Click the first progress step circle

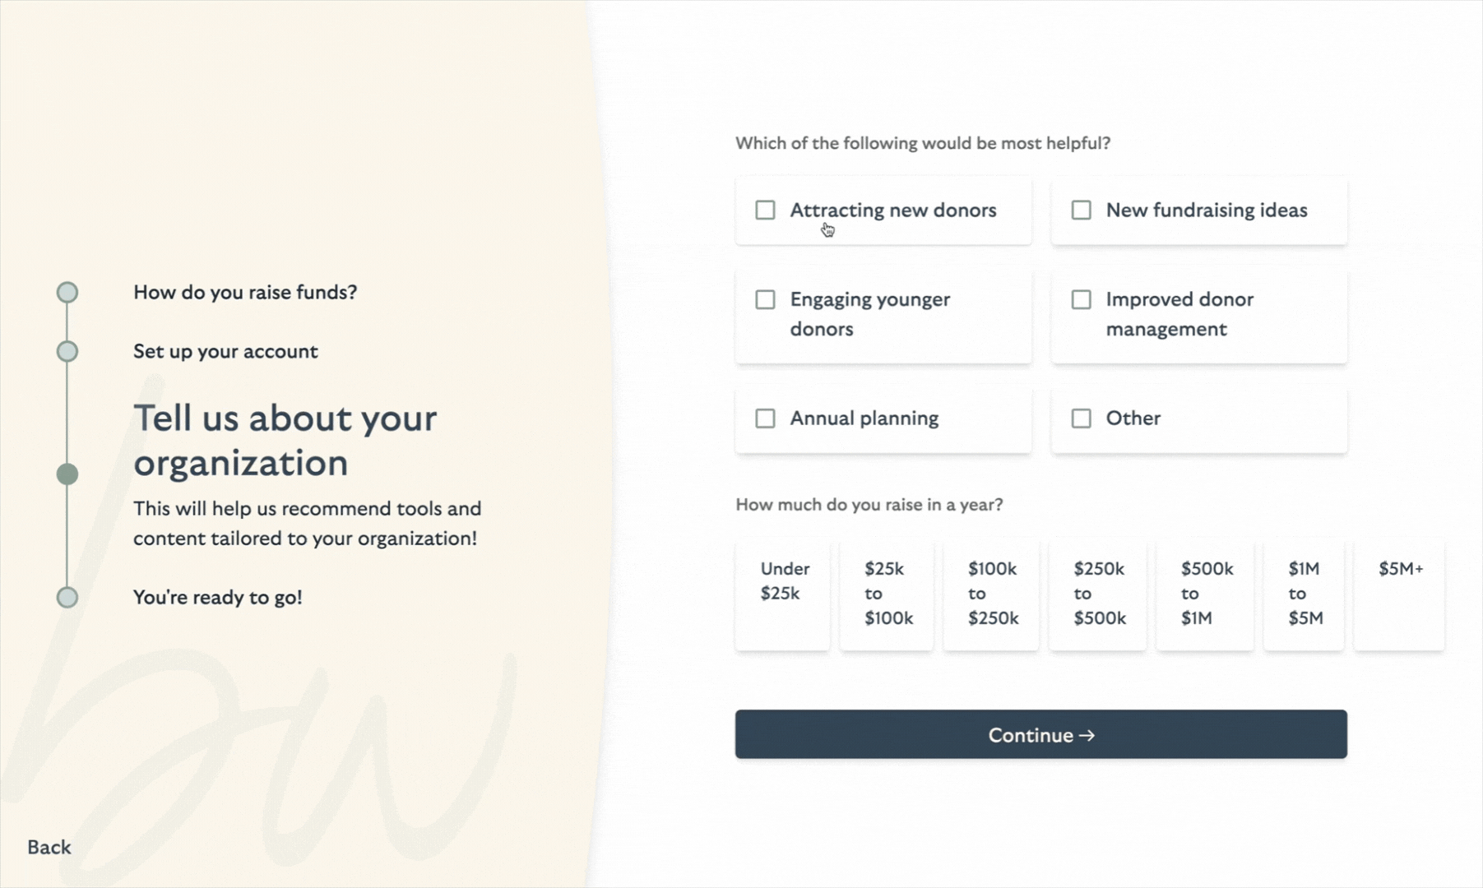(67, 293)
